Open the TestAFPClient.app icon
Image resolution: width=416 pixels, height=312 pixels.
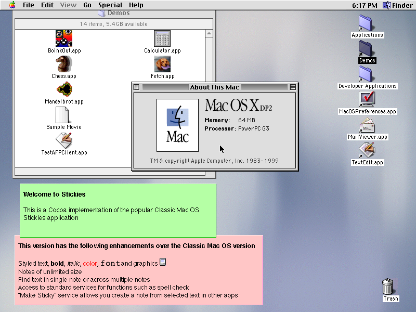tap(64, 140)
